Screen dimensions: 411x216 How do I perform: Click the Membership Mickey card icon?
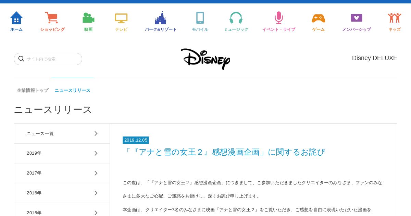(357, 18)
